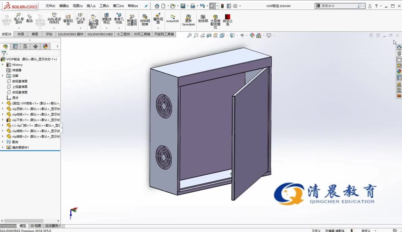Viewport: 402px width, 232px height.
Task: Expand the VIP底板<1> component node
Action: (3, 103)
